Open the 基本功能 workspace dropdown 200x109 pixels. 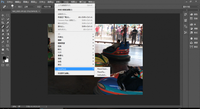tap(190, 7)
